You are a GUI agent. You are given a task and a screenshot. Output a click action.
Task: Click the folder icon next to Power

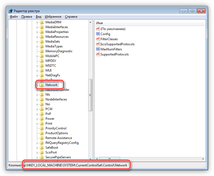pyautogui.click(x=41, y=118)
